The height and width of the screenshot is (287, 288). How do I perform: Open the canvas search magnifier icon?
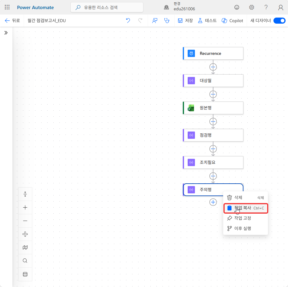coord(25,261)
